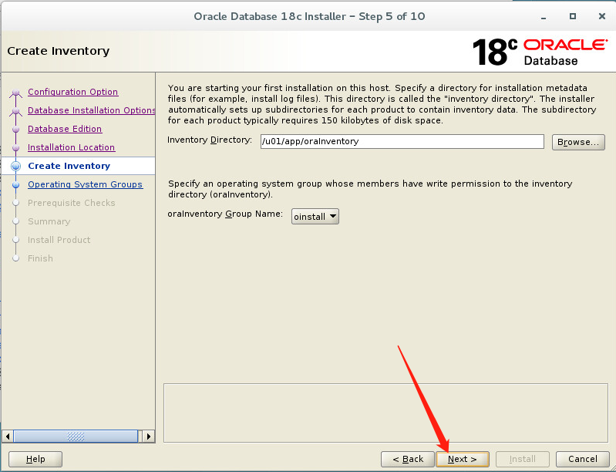616x472 pixels.
Task: Click the Database Edition step bullet icon
Action: [x=15, y=129]
